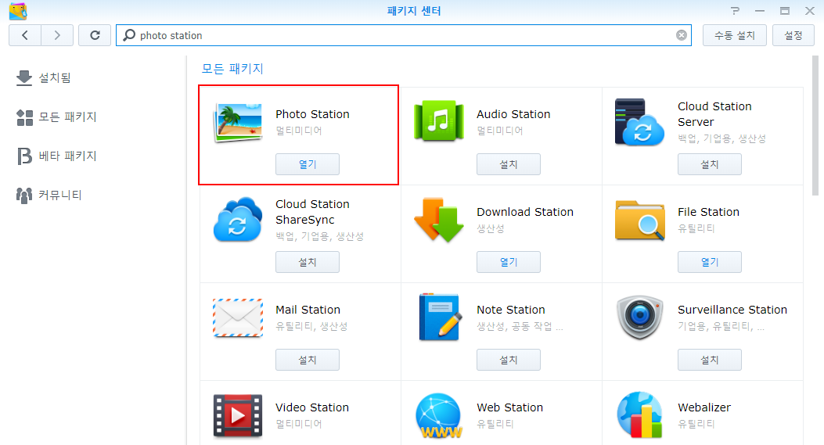Viewport: 824px width, 445px height.
Task: Click the Note Station title text
Action: tap(511, 310)
